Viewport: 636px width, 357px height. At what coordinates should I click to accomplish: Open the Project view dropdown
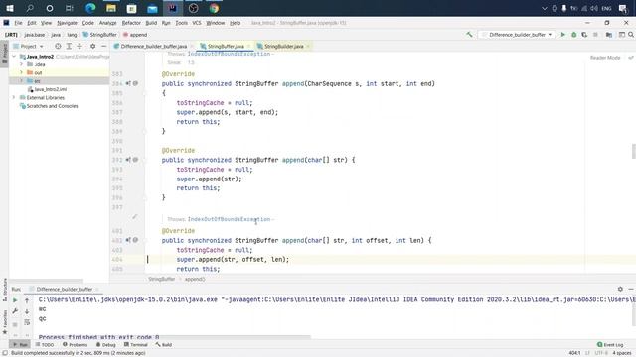pos(29,47)
